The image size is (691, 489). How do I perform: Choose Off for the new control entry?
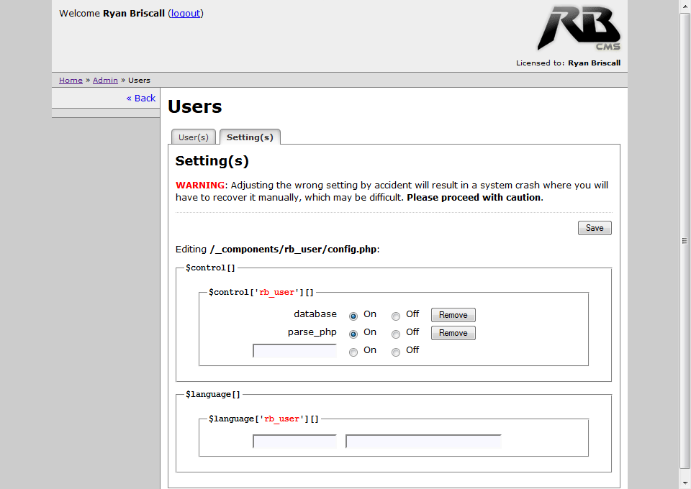[x=396, y=352]
